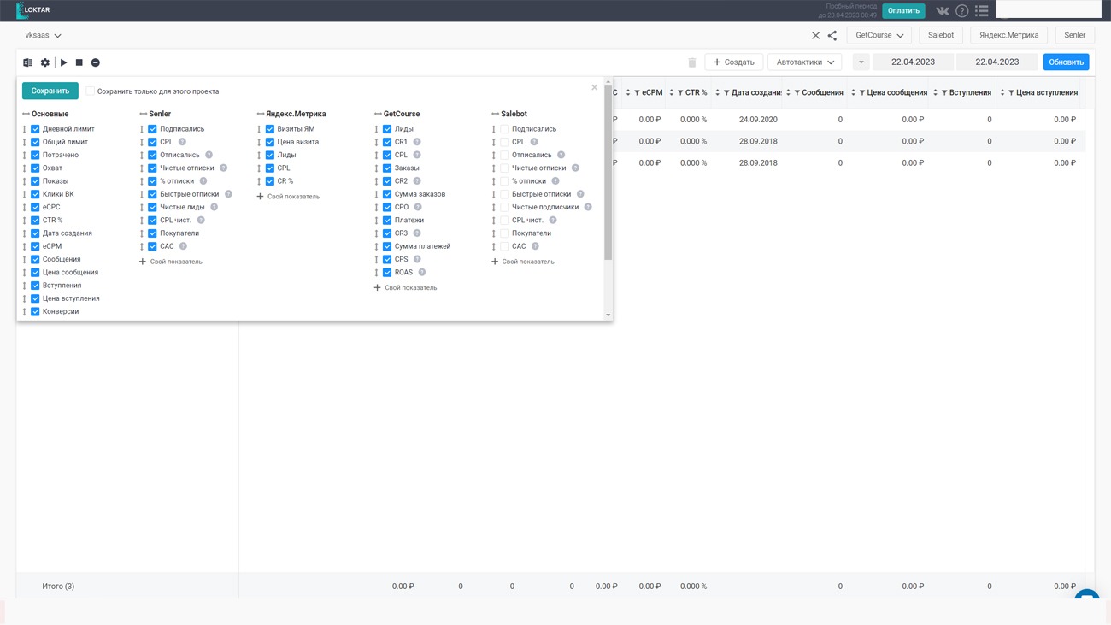The width and height of the screenshot is (1111, 625).
Task: Expand the vksaas project dropdown
Action: click(44, 36)
